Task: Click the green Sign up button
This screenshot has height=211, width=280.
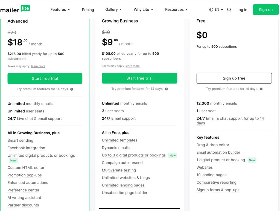Action: pos(266,10)
